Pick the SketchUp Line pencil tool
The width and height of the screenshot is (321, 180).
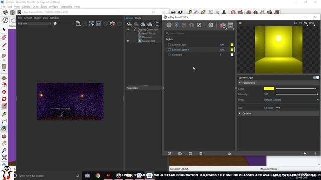coord(4,45)
